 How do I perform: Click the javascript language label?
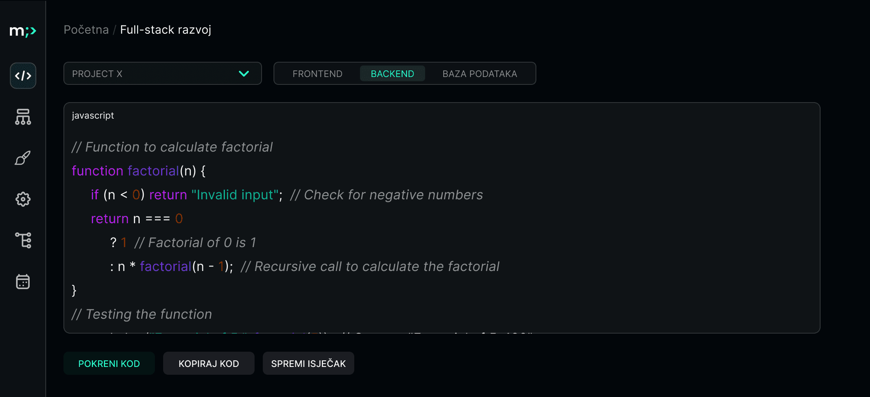[93, 115]
